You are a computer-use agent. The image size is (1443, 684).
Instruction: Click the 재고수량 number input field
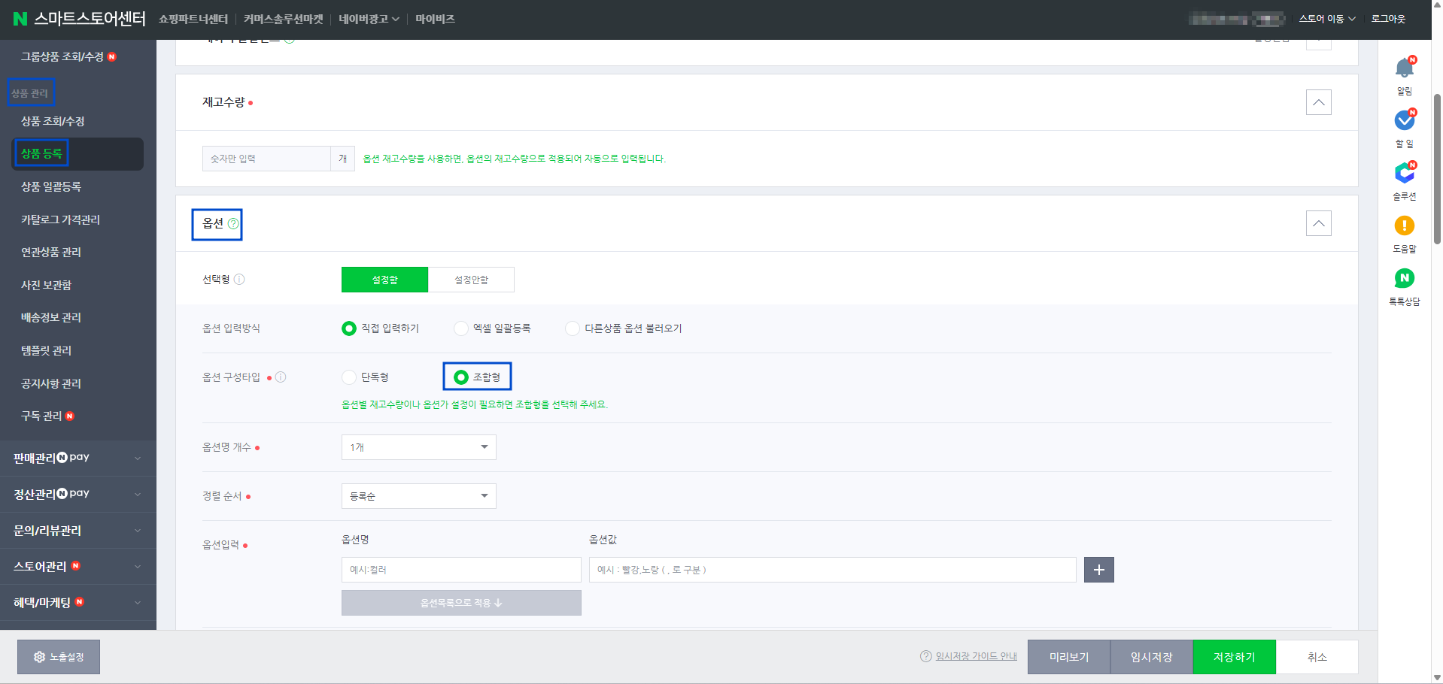(266, 159)
